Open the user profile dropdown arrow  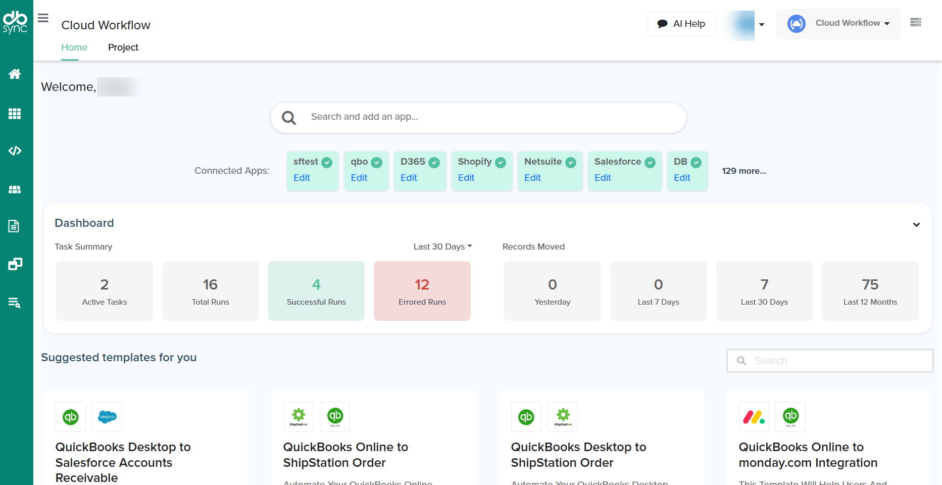click(x=762, y=25)
